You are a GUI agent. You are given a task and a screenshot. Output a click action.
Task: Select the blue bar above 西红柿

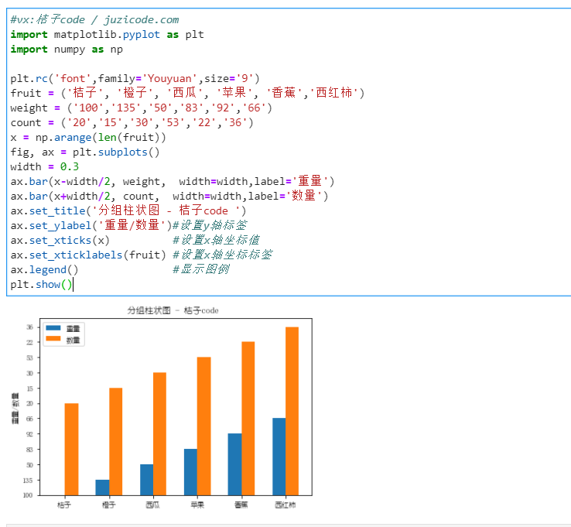(x=279, y=457)
